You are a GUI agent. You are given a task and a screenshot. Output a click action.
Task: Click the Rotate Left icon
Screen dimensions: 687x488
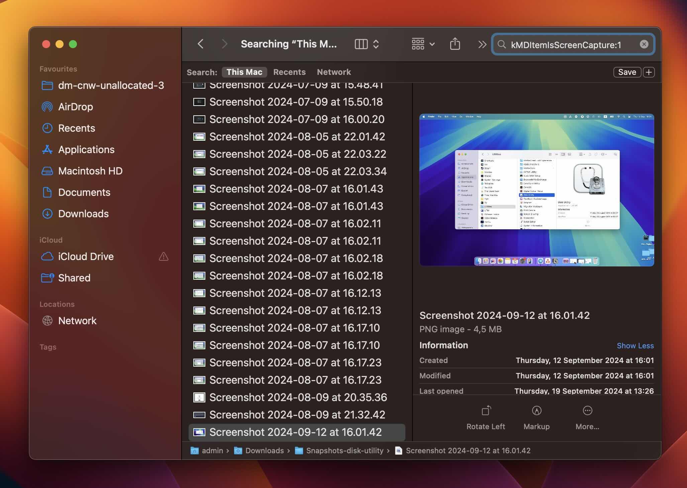[486, 410]
